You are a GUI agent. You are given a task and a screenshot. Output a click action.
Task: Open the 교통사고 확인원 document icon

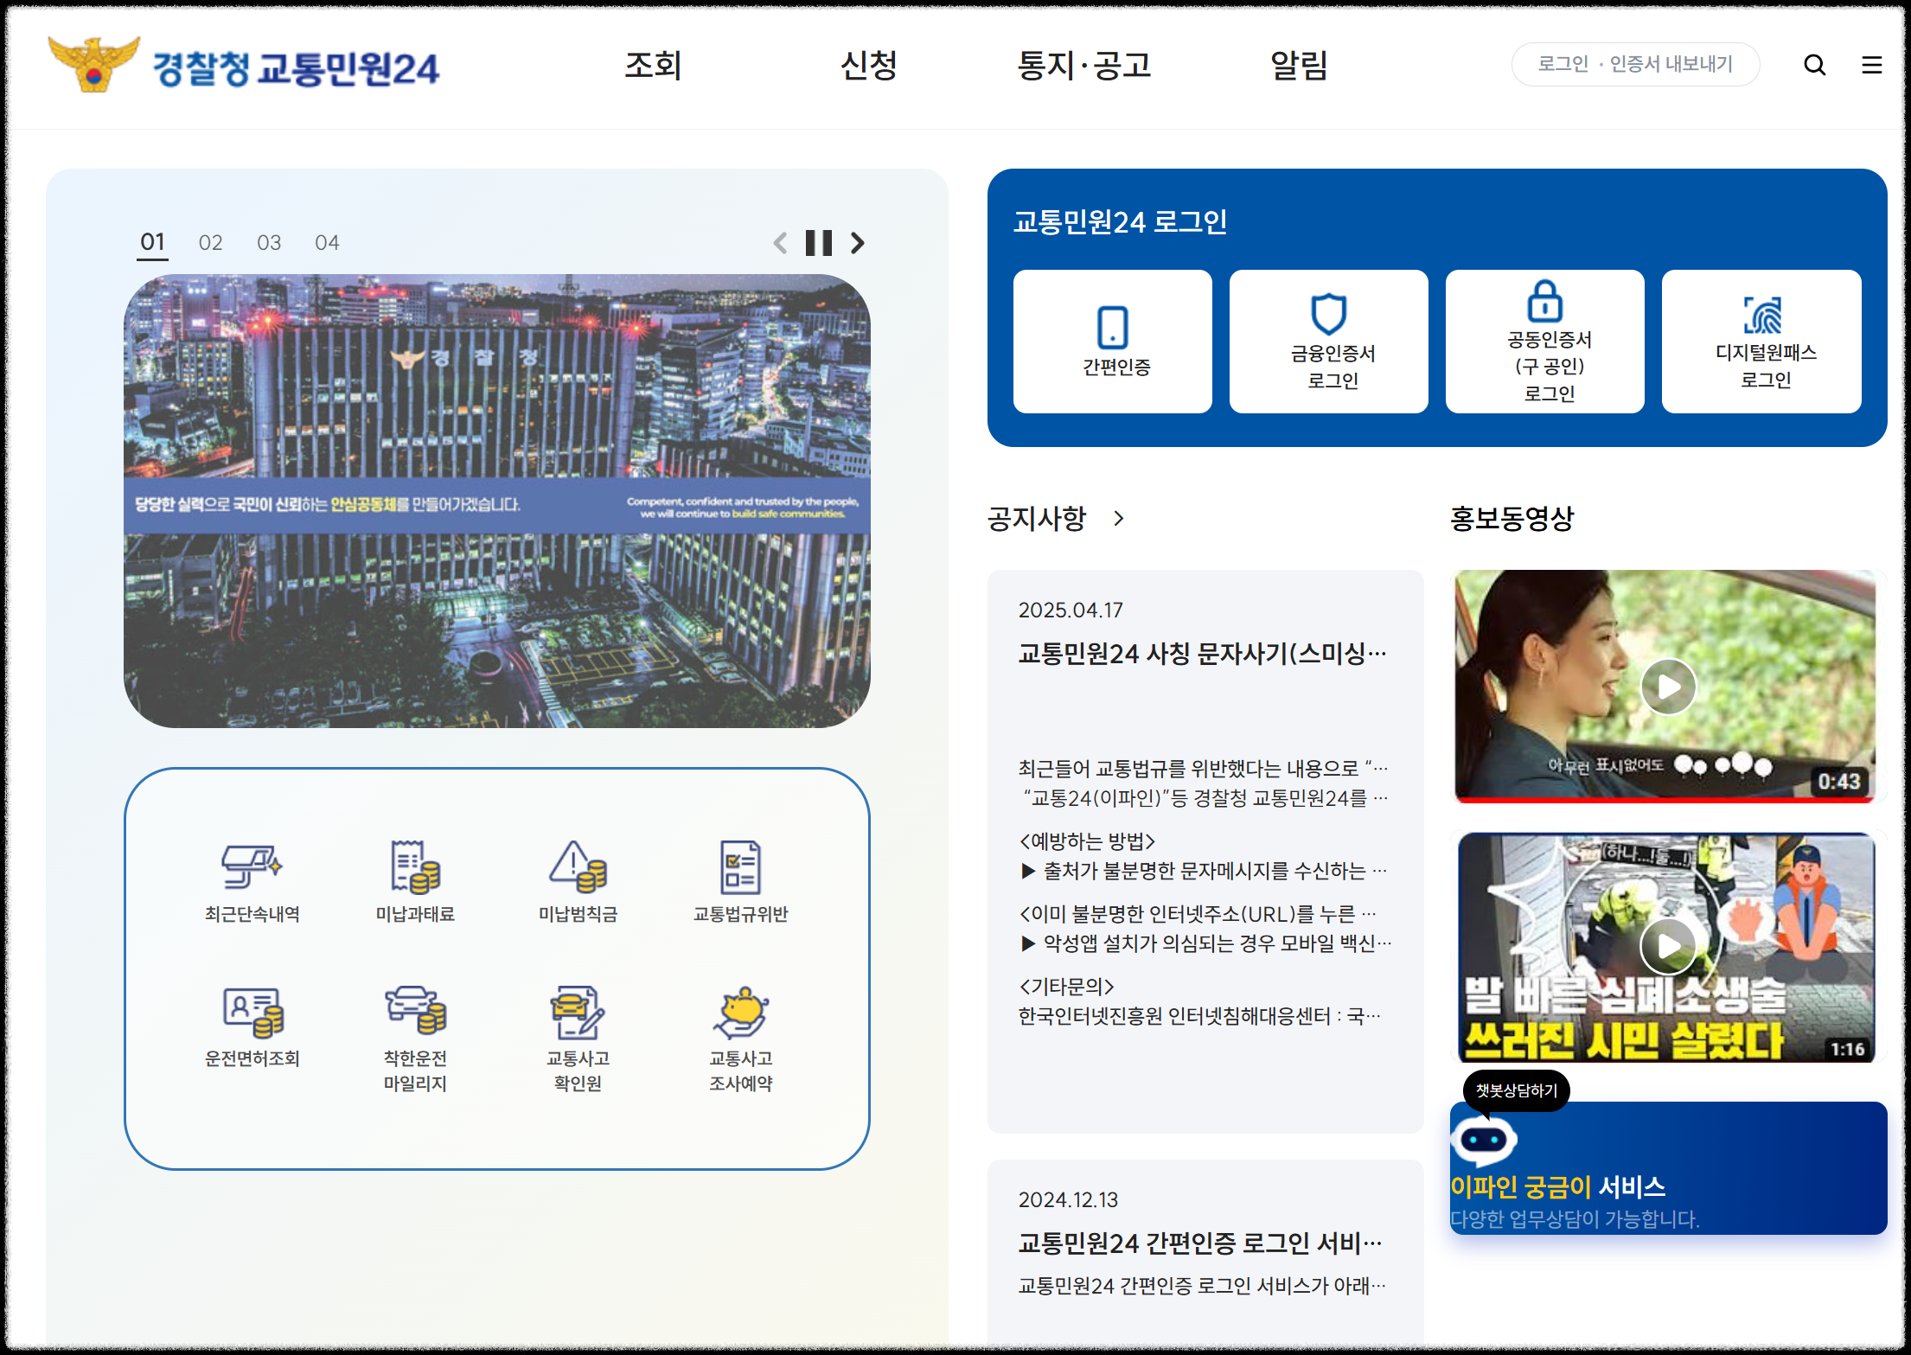point(578,1012)
